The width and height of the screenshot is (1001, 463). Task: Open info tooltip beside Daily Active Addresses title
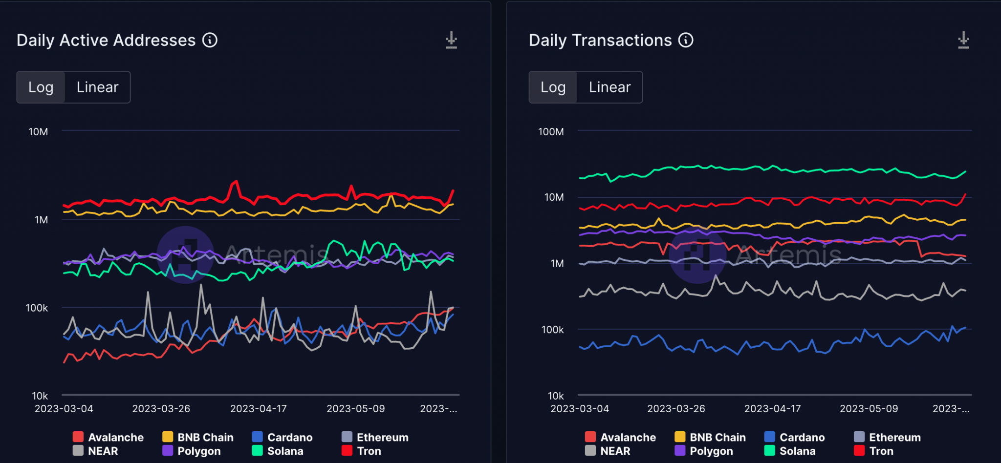[x=210, y=40]
